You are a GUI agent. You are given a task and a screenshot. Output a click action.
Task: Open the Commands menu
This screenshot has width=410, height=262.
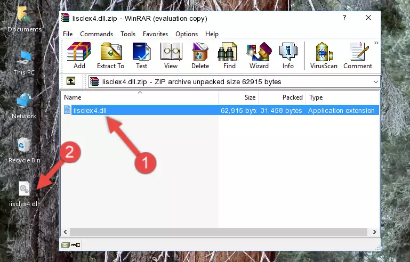(97, 34)
